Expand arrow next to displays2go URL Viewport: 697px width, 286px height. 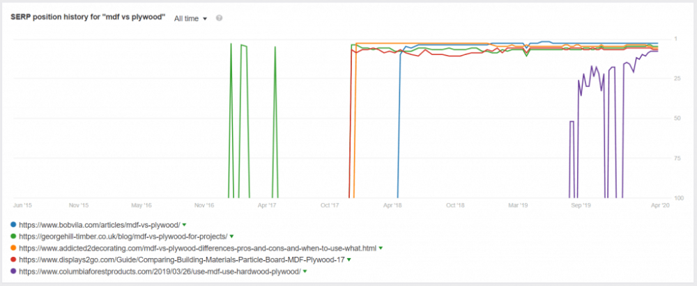(x=349, y=260)
